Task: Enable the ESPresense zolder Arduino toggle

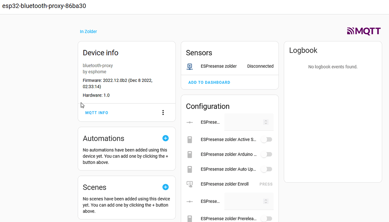Action: tap(266, 154)
